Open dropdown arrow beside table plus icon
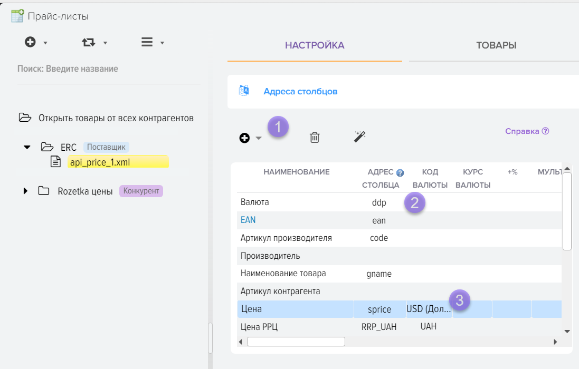This screenshot has width=579, height=369. 259,139
